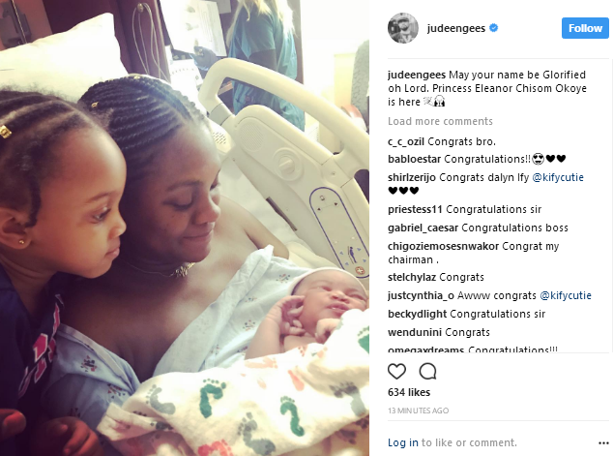View who liked via 634 likes

[x=409, y=392]
